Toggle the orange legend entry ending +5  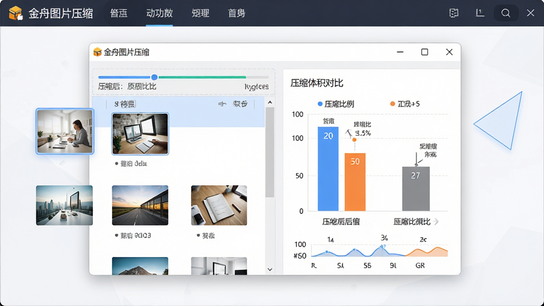[405, 104]
